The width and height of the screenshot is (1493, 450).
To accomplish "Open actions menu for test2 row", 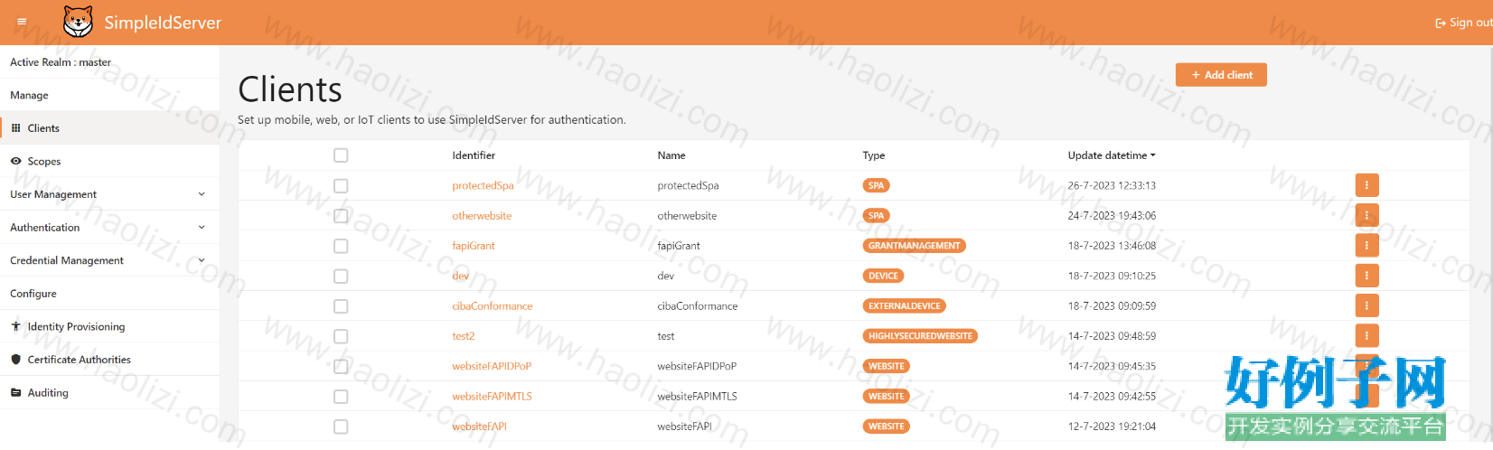I will pos(1366,336).
